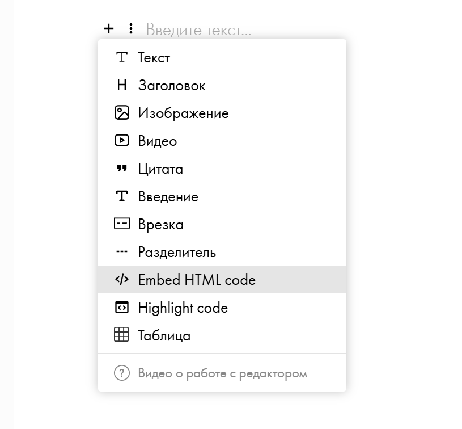
Task: Click the Embed HTML code brackets icon
Action: tap(122, 279)
